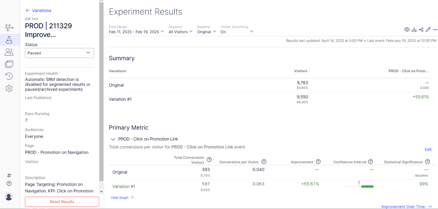The height and width of the screenshot is (209, 438).
Task: Click the green confidence interval bar
Action: pyautogui.click(x=367, y=187)
